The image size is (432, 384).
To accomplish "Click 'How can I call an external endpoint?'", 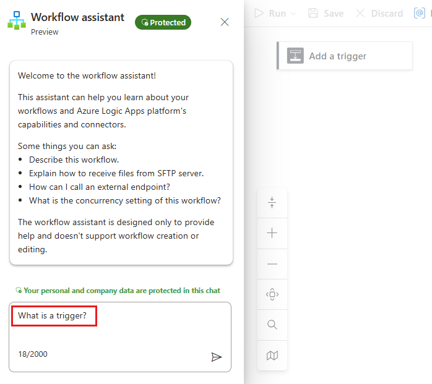I will [x=100, y=187].
